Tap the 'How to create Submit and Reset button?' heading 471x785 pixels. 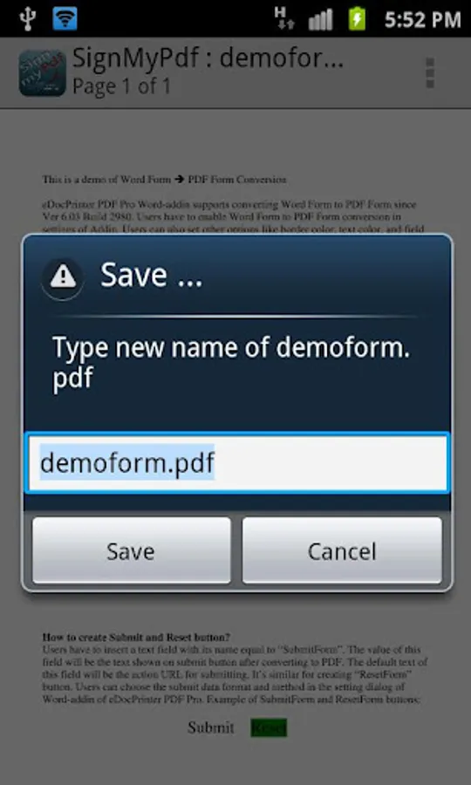point(136,638)
